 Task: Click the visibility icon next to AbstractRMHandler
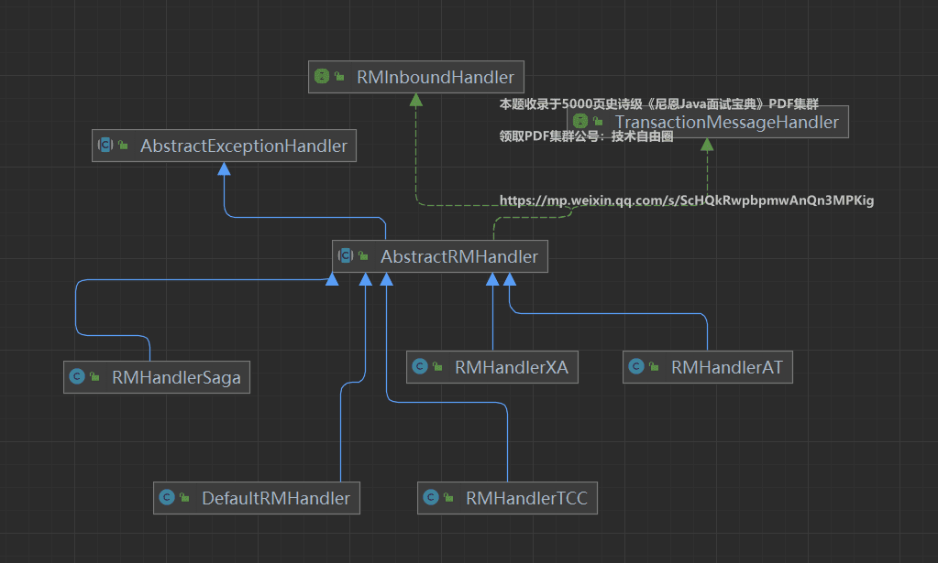pyautogui.click(x=363, y=255)
